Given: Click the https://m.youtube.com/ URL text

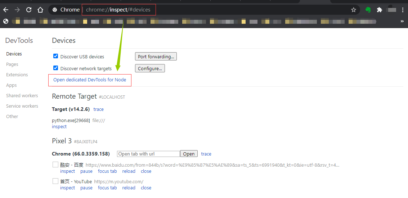Looking at the screenshot, I should [x=118, y=181].
